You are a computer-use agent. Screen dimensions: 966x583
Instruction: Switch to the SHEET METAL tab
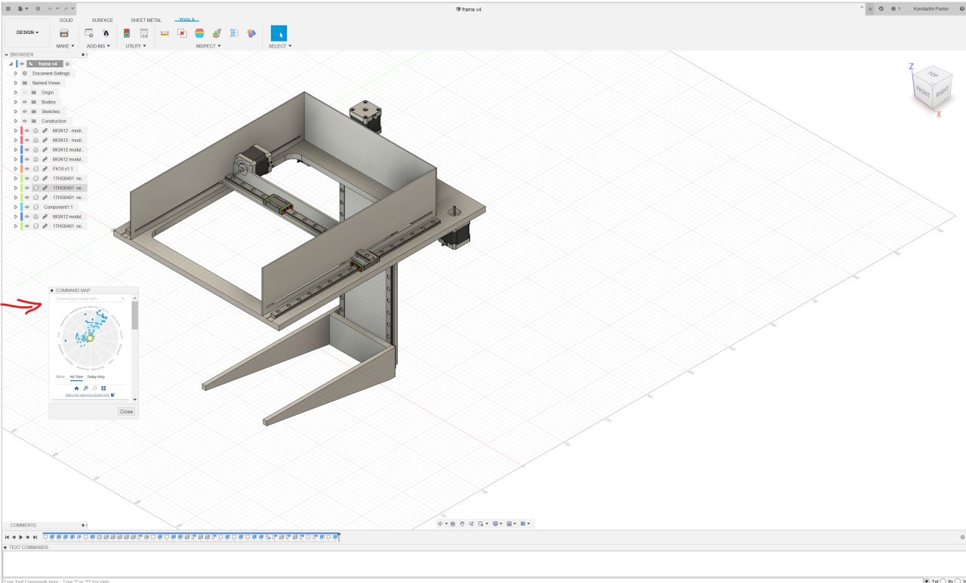(x=145, y=20)
